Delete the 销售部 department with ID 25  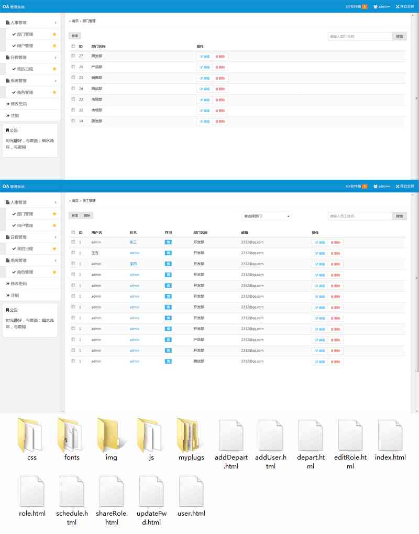[x=220, y=78]
